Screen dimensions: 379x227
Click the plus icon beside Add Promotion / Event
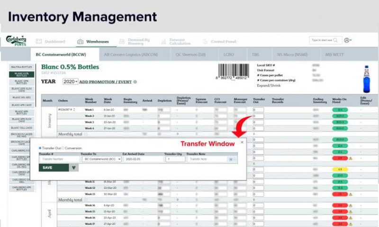[x=135, y=82]
